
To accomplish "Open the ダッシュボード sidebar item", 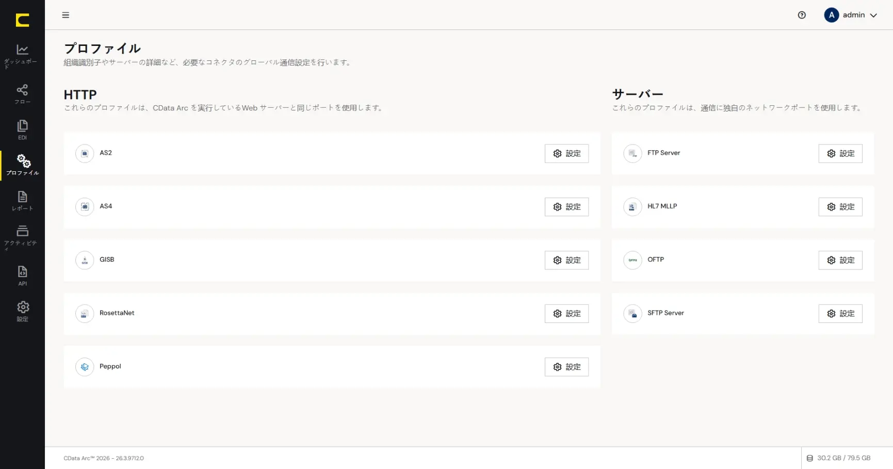I will [x=22, y=56].
